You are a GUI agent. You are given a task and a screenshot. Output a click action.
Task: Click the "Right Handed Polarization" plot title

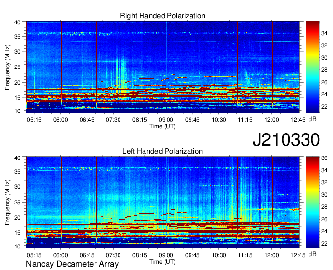click(x=163, y=16)
